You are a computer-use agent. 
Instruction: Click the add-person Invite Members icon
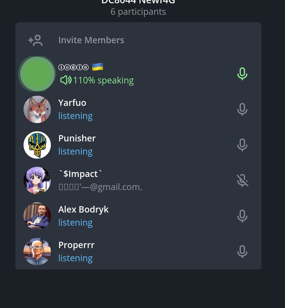click(35, 40)
